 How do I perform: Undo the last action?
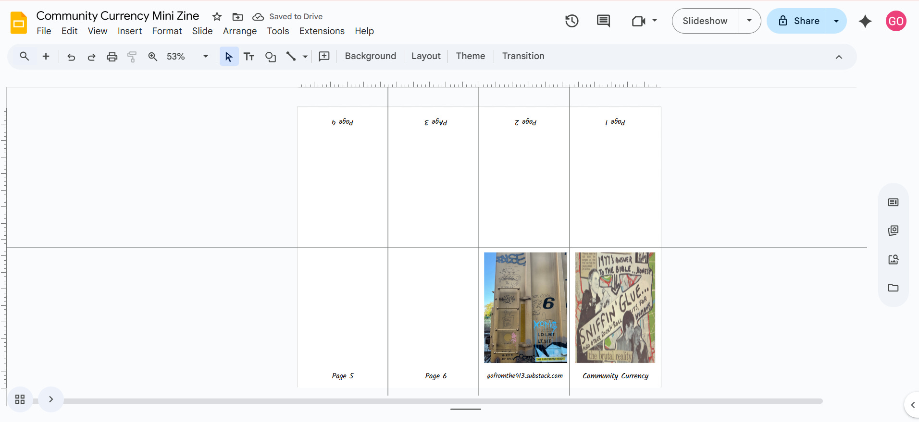coord(71,57)
